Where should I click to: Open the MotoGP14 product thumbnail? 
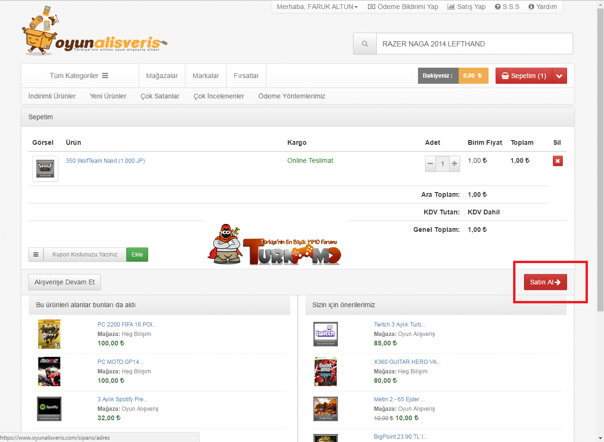(x=49, y=371)
